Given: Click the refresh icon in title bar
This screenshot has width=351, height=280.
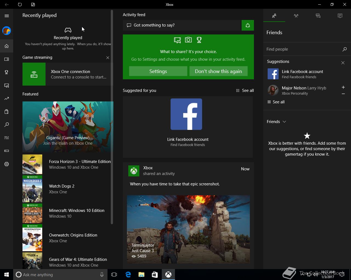Looking at the screenshot, I should click(x=20, y=4).
